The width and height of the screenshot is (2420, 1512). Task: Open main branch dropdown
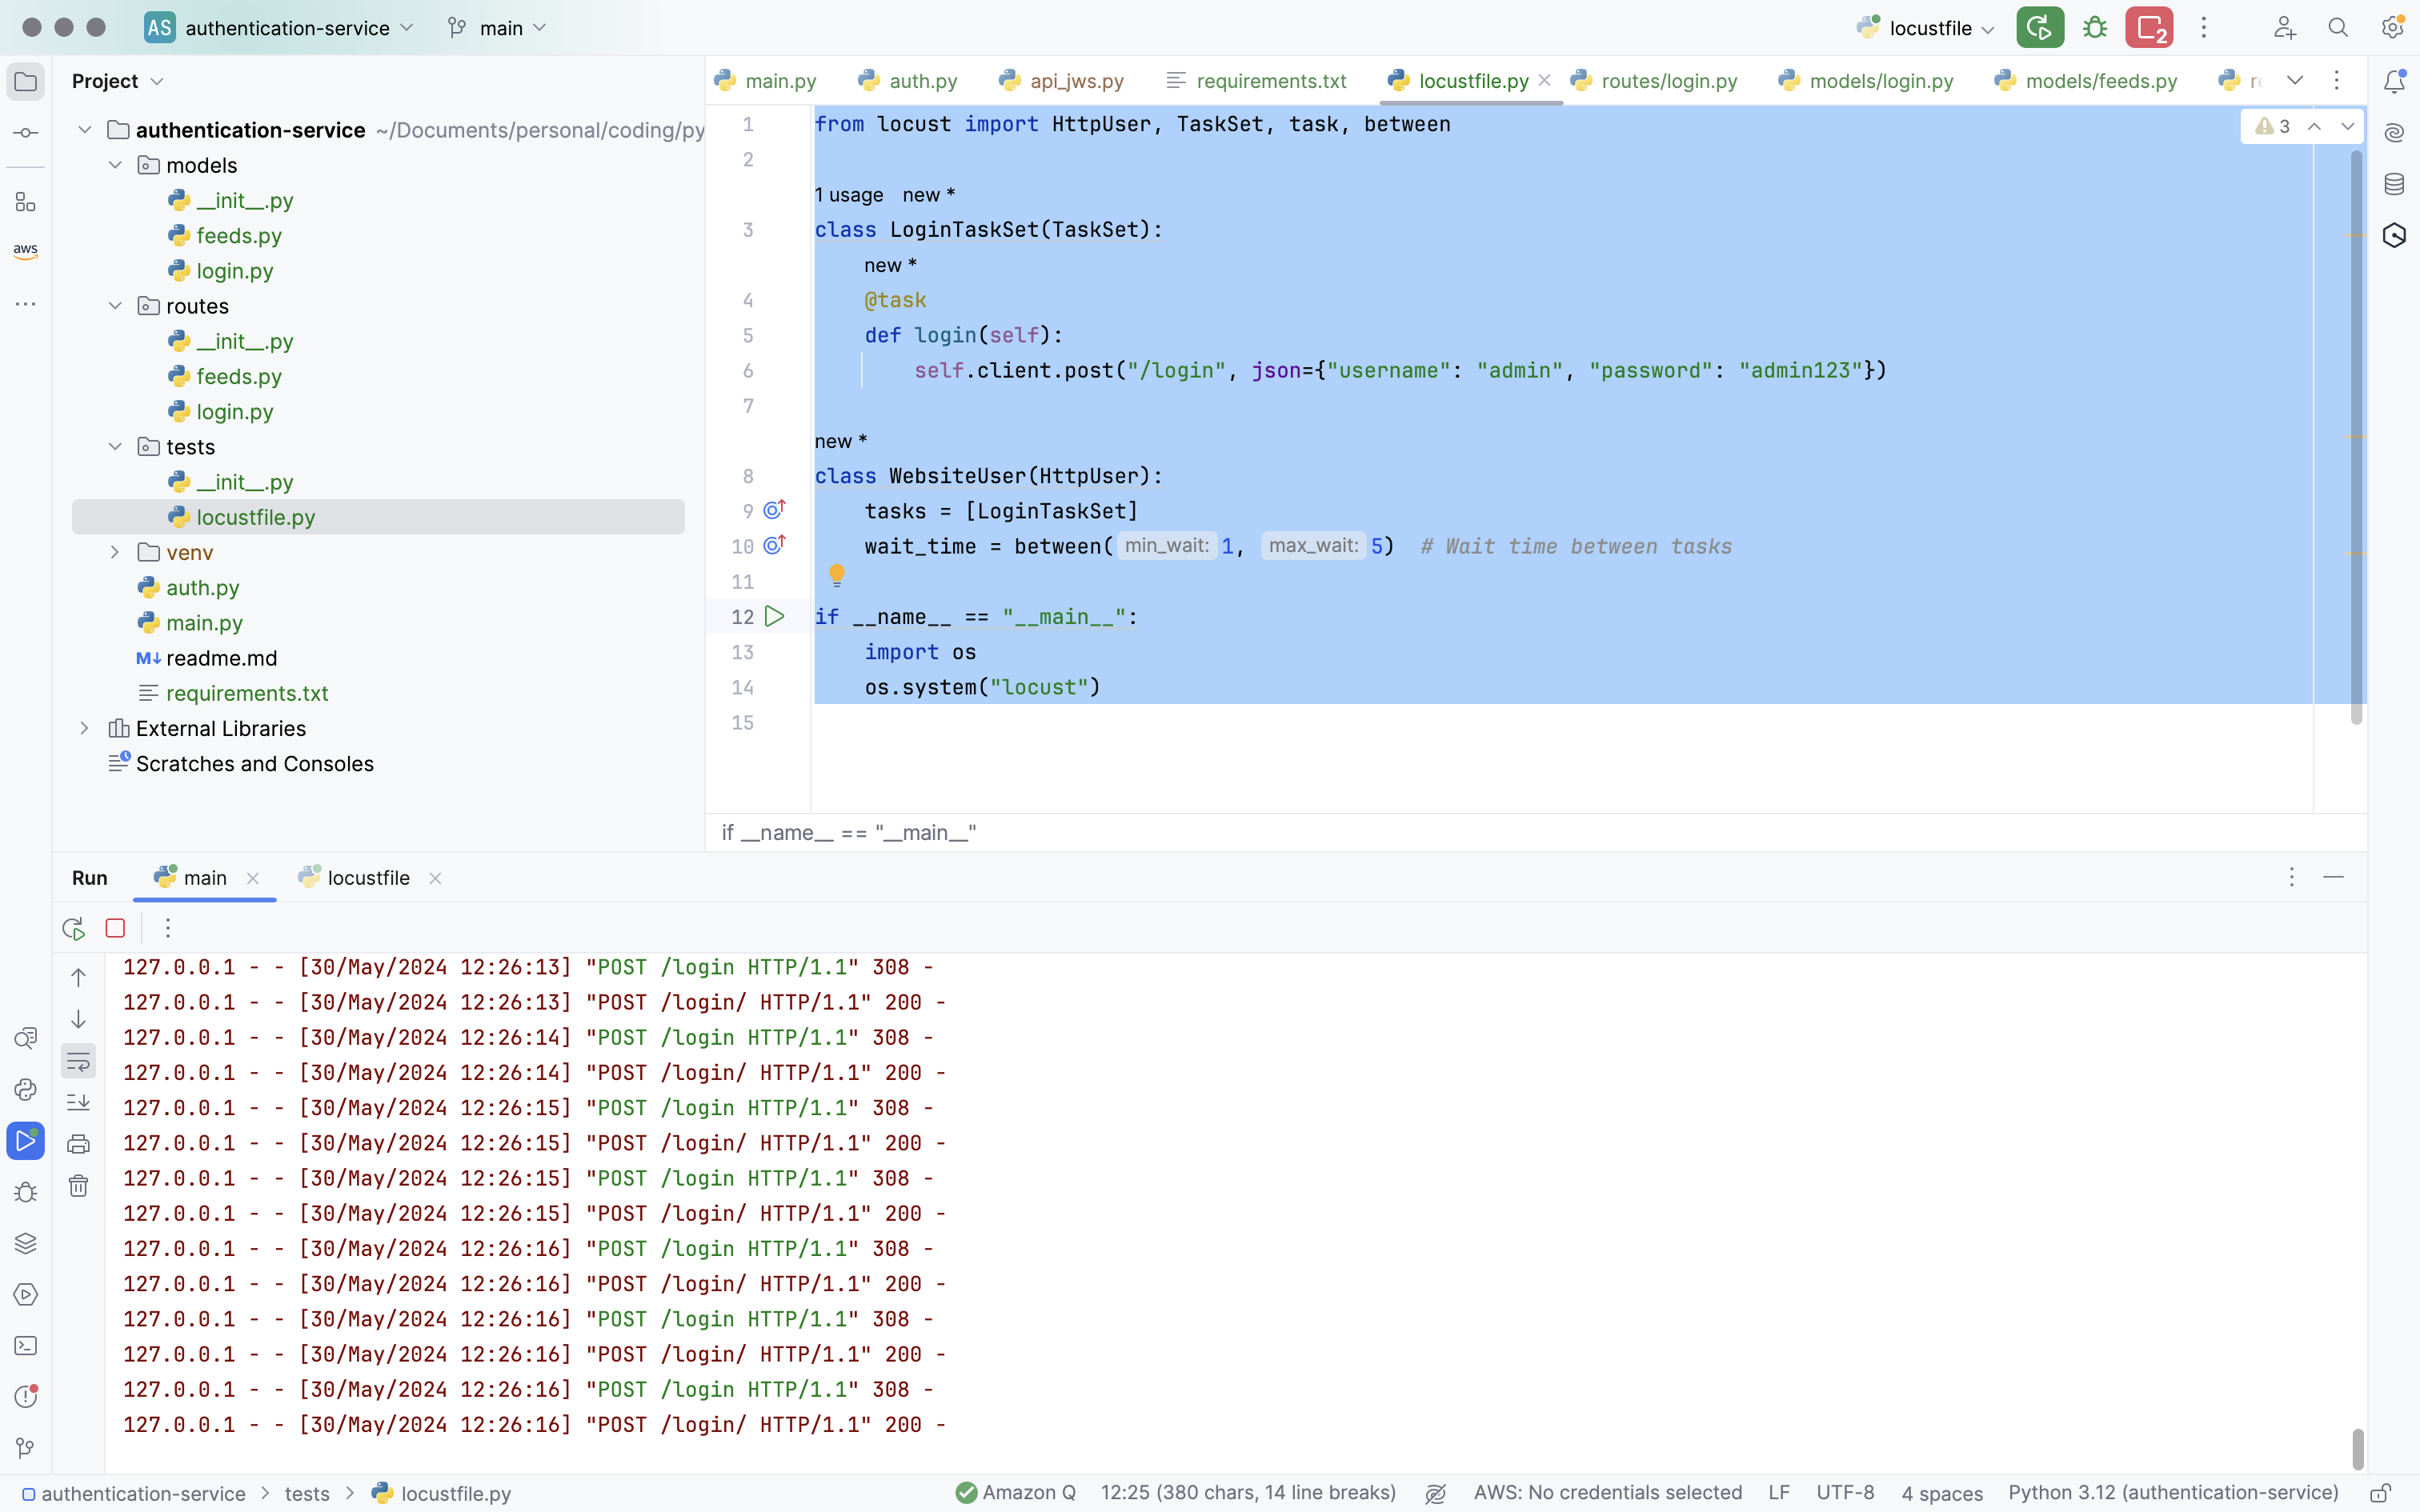click(498, 28)
